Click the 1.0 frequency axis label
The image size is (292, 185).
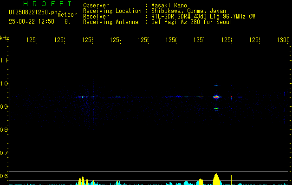(4, 83)
